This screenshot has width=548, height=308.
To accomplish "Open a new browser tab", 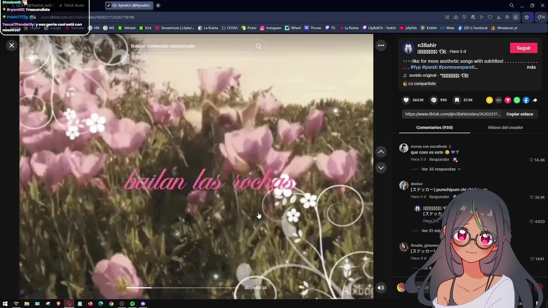I will coord(158,6).
